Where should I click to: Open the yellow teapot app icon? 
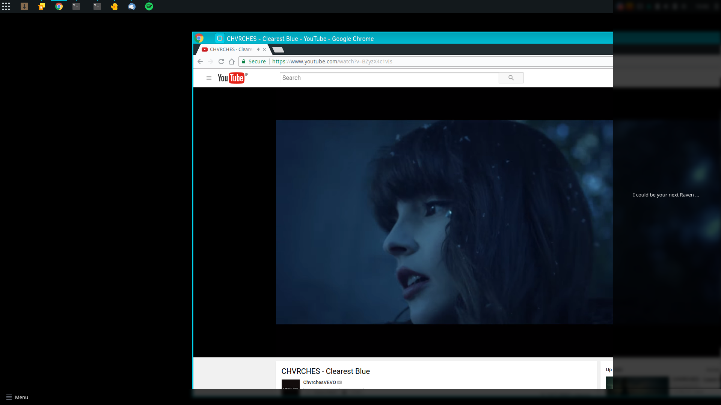pos(115,6)
